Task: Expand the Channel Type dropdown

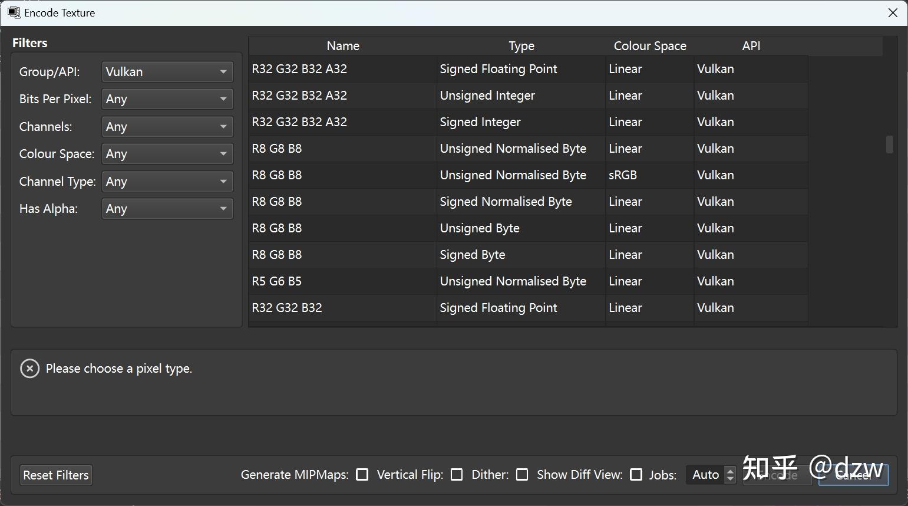Action: (167, 182)
